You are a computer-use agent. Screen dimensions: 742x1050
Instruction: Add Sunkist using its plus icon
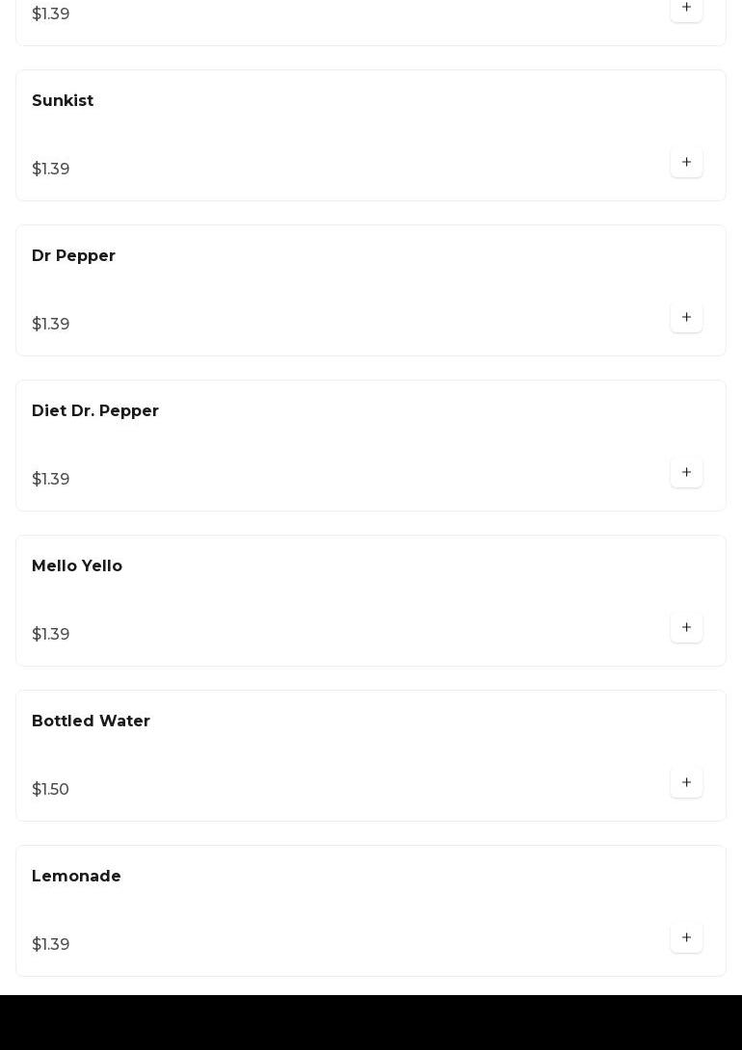point(686,163)
